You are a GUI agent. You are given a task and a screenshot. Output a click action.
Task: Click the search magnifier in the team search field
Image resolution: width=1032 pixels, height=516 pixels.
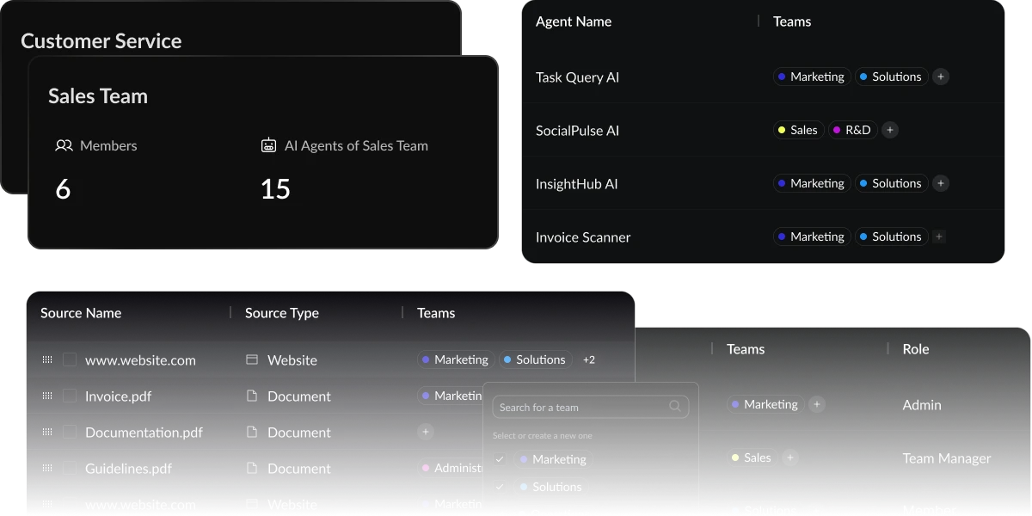tap(674, 406)
